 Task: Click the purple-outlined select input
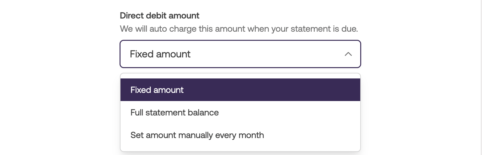tap(240, 54)
